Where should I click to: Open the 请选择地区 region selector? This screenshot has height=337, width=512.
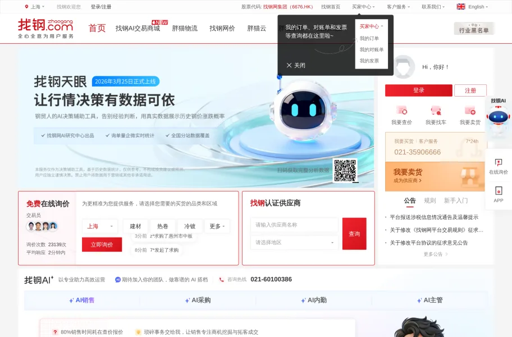pos(294,242)
